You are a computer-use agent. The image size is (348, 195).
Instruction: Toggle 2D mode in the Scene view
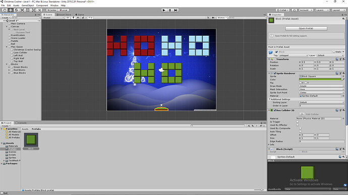pyautogui.click(x=68, y=18)
